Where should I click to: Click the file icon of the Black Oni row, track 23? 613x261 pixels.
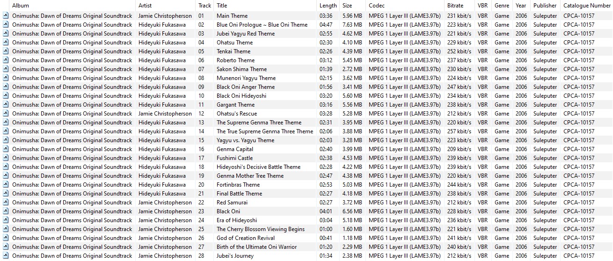[x=6, y=211]
